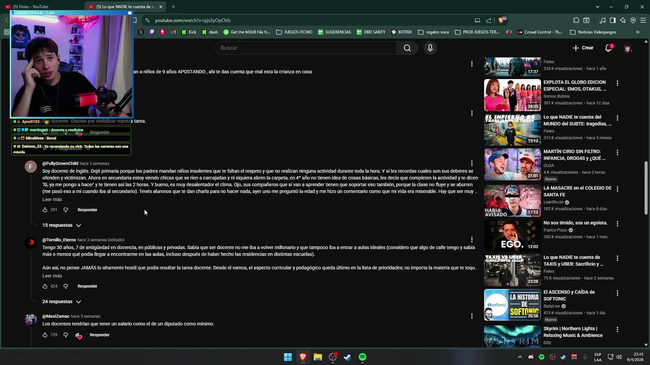Open options for EXPLOTA EL GLOBO video
The height and width of the screenshot is (365, 650).
(x=617, y=83)
